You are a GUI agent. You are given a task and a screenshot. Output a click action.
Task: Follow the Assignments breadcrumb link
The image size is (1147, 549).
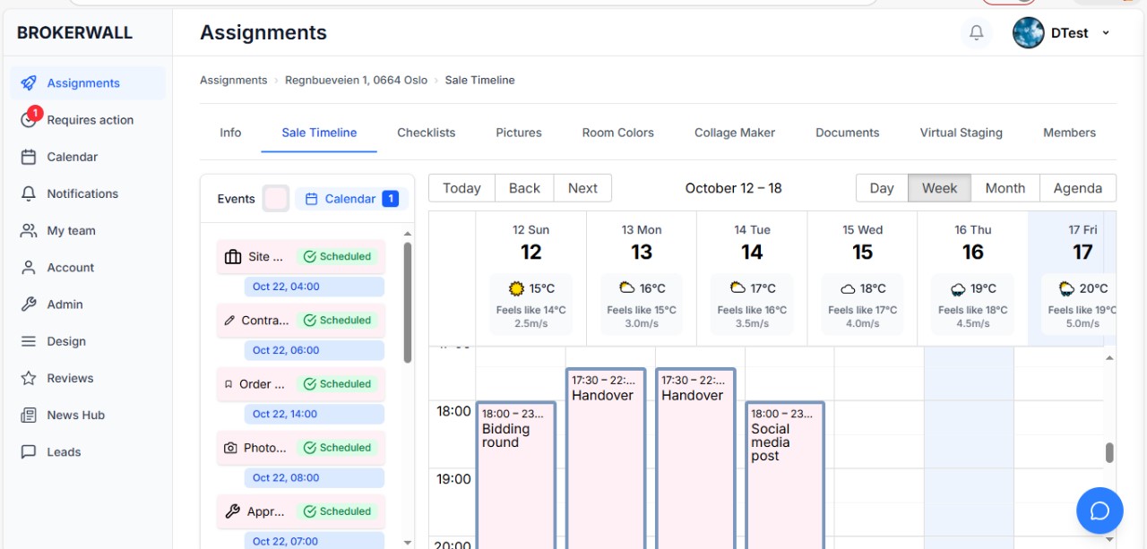[x=233, y=80]
